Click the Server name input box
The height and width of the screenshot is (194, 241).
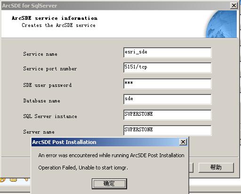point(168,130)
